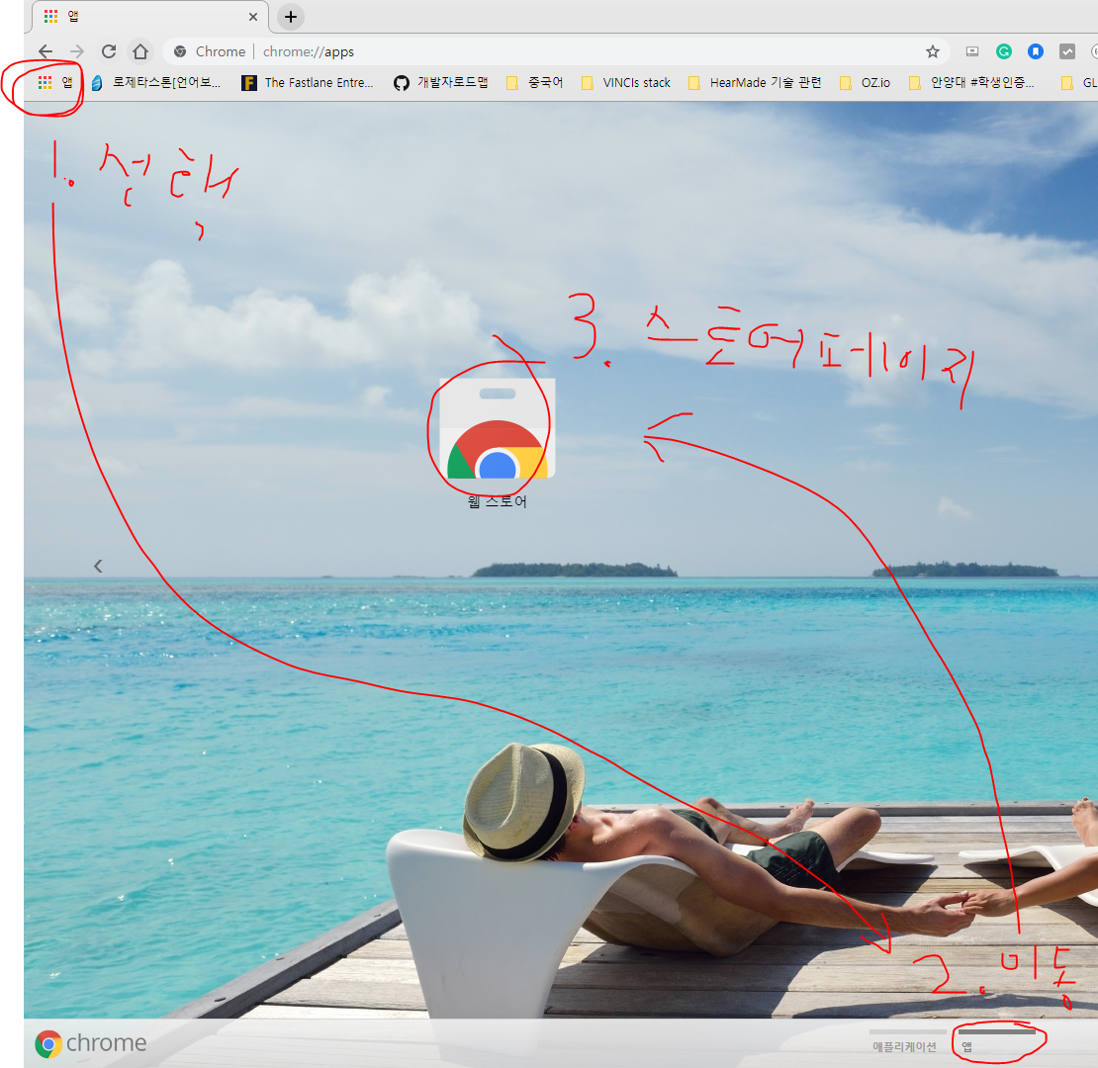Open the 개발자로드맵 GitHub bookmark

[x=440, y=83]
